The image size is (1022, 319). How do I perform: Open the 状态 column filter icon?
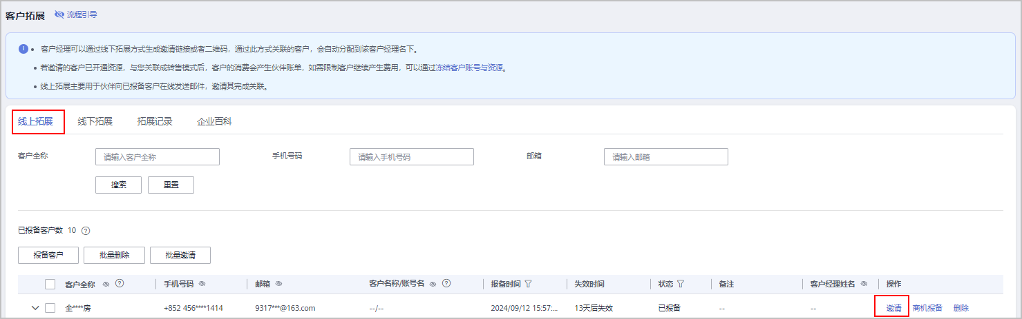tap(681, 284)
